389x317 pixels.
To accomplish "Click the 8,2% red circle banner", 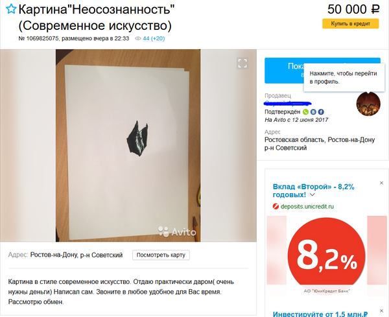I will click(x=327, y=255).
